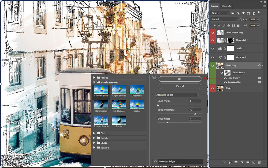
Task: Click mask link icon on Photo sketch
Action: click(x=225, y=40)
